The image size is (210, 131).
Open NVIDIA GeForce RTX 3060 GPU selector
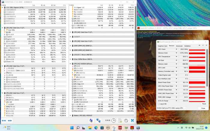[x=171, y=108]
